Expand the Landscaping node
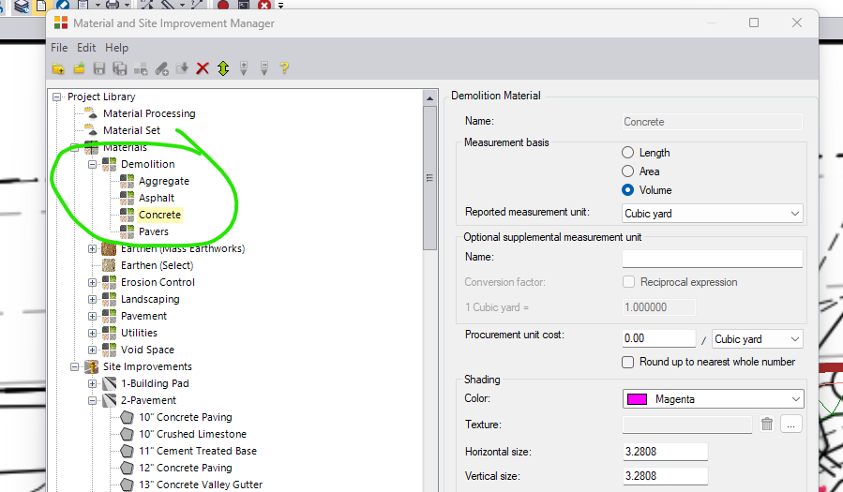This screenshot has height=492, width=843. coord(93,299)
